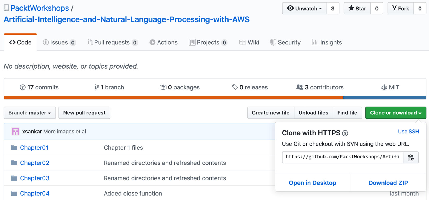Image resolution: width=429 pixels, height=200 pixels.
Task: Open Chapter03 commit Renamed directories and refreshed contents
Action: point(165,178)
